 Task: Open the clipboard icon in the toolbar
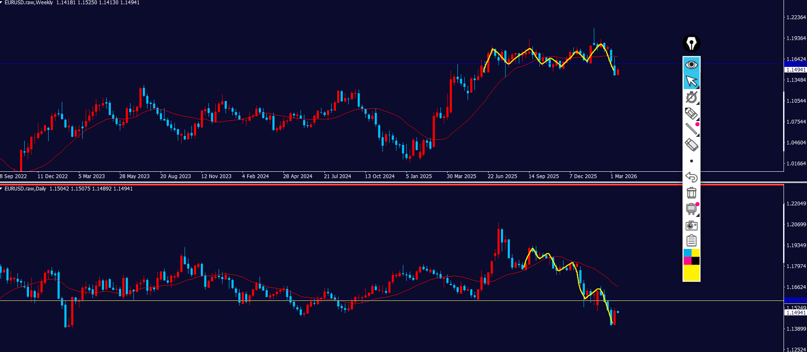(x=691, y=241)
